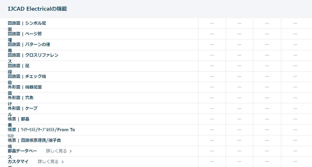
Task: Click the chevron icon beside 部品データベース
Action: click(71, 151)
